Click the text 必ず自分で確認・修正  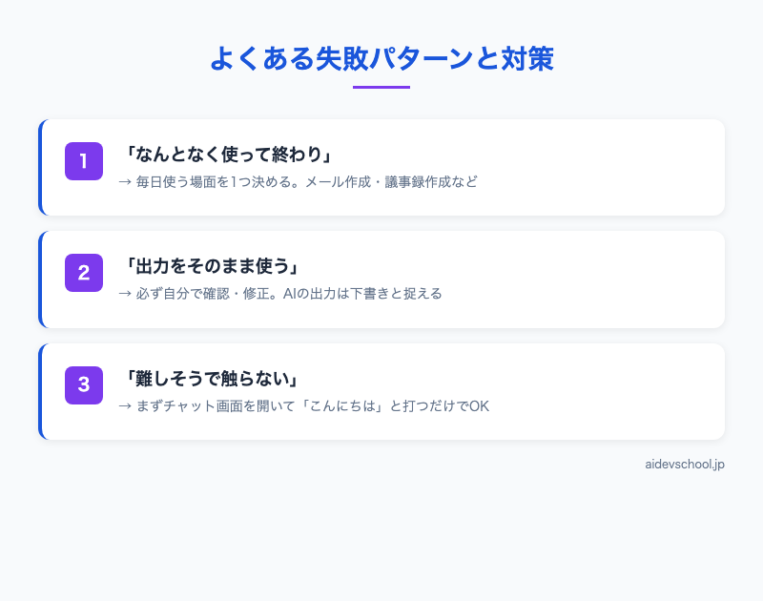coord(202,294)
